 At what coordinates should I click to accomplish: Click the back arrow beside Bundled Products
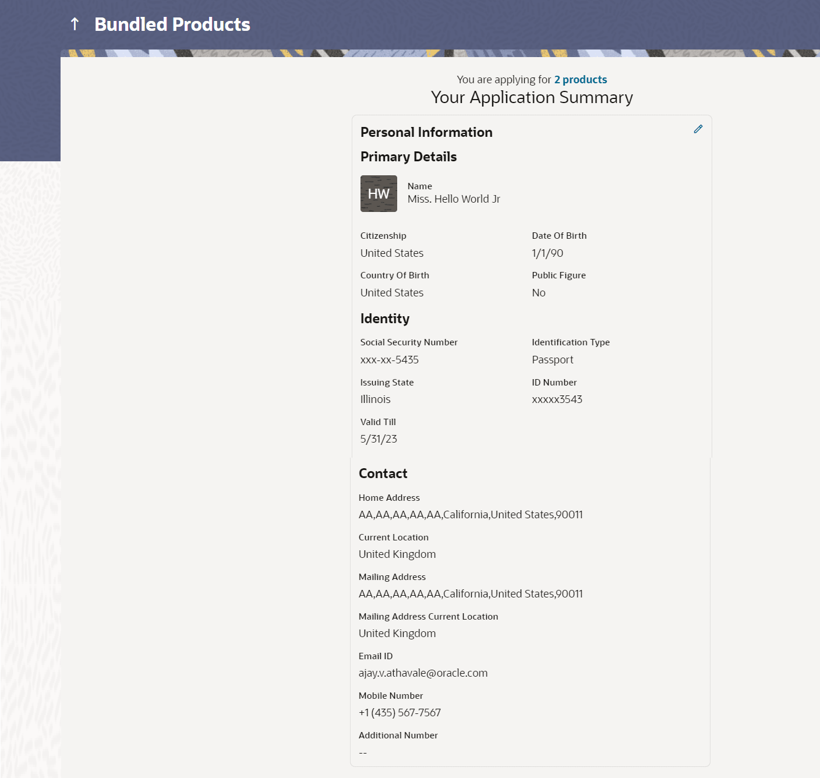pyautogui.click(x=75, y=24)
